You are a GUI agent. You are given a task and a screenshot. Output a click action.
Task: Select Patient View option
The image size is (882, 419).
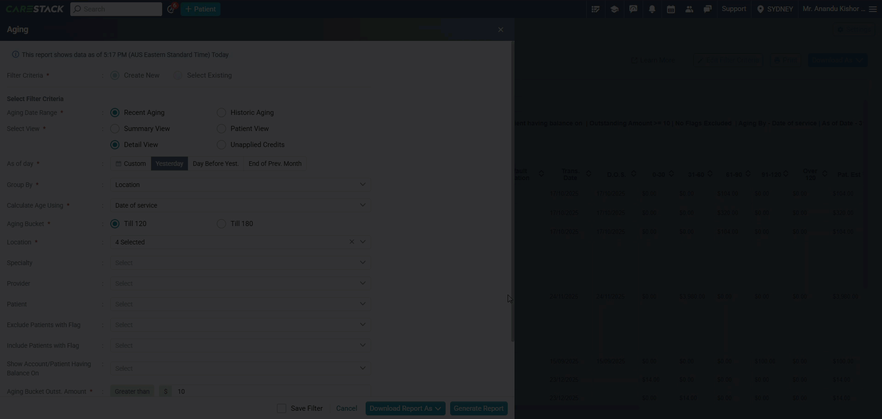click(x=221, y=129)
